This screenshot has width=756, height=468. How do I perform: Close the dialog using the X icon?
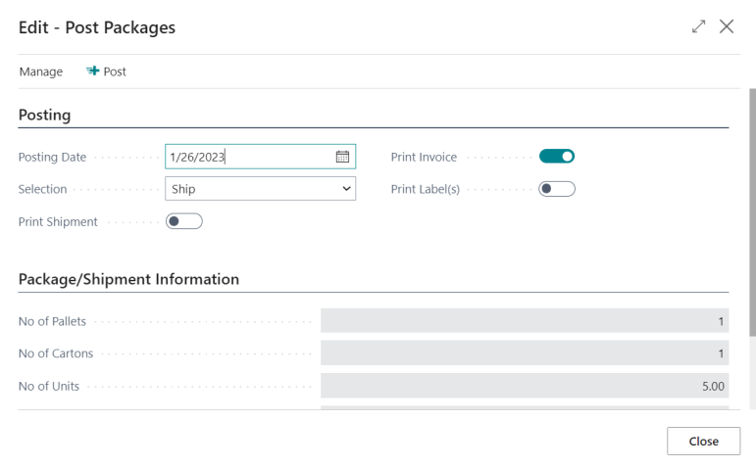[x=727, y=26]
